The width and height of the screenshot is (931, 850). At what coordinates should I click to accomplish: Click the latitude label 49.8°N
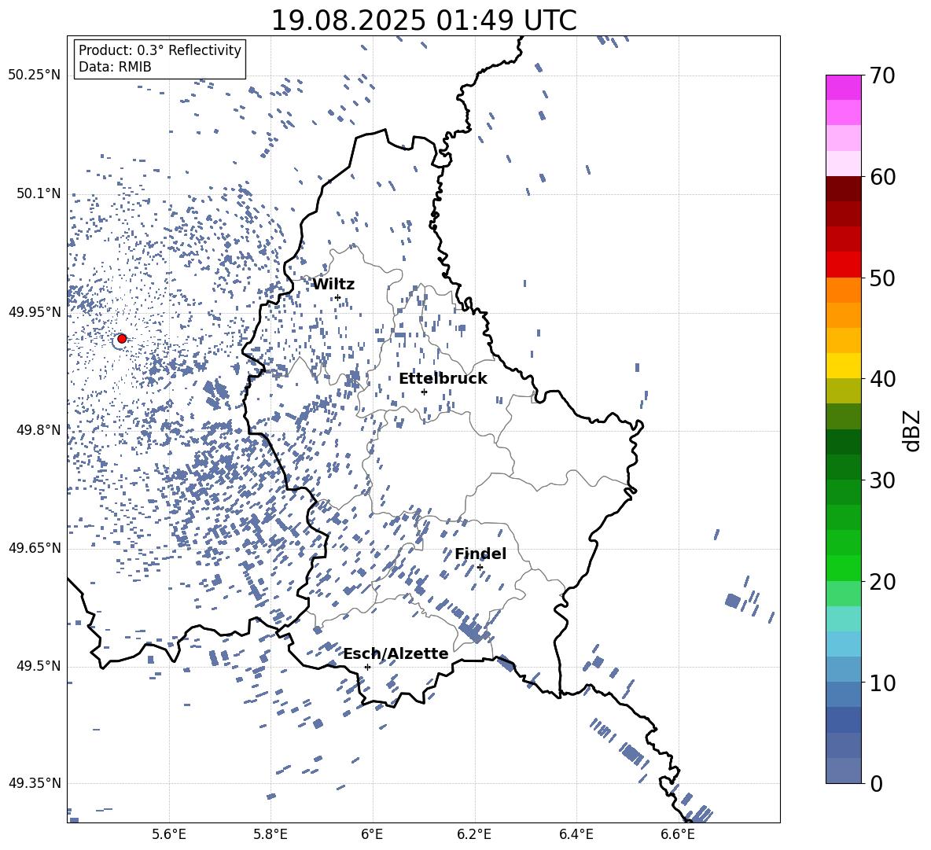coord(39,430)
